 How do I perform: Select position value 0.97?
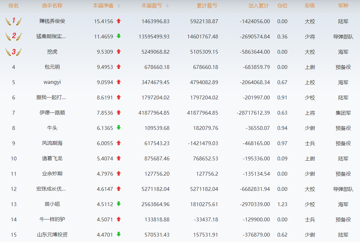point(282,143)
